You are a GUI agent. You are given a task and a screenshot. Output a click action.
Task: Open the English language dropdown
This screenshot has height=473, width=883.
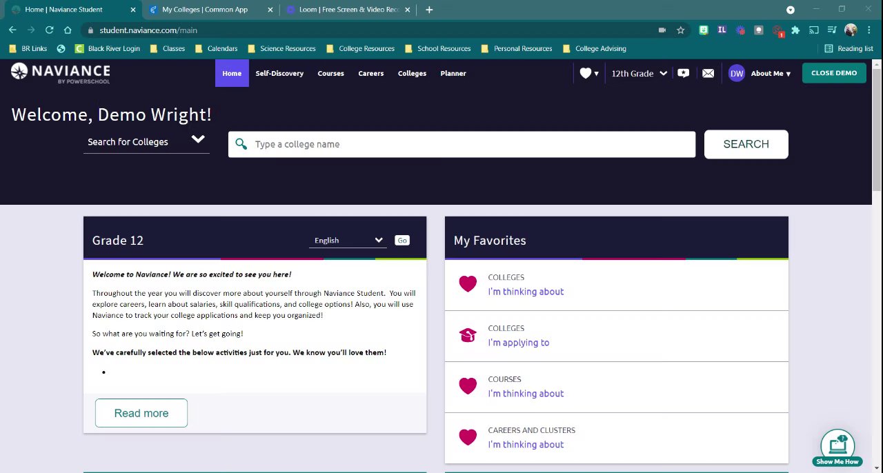pos(348,240)
